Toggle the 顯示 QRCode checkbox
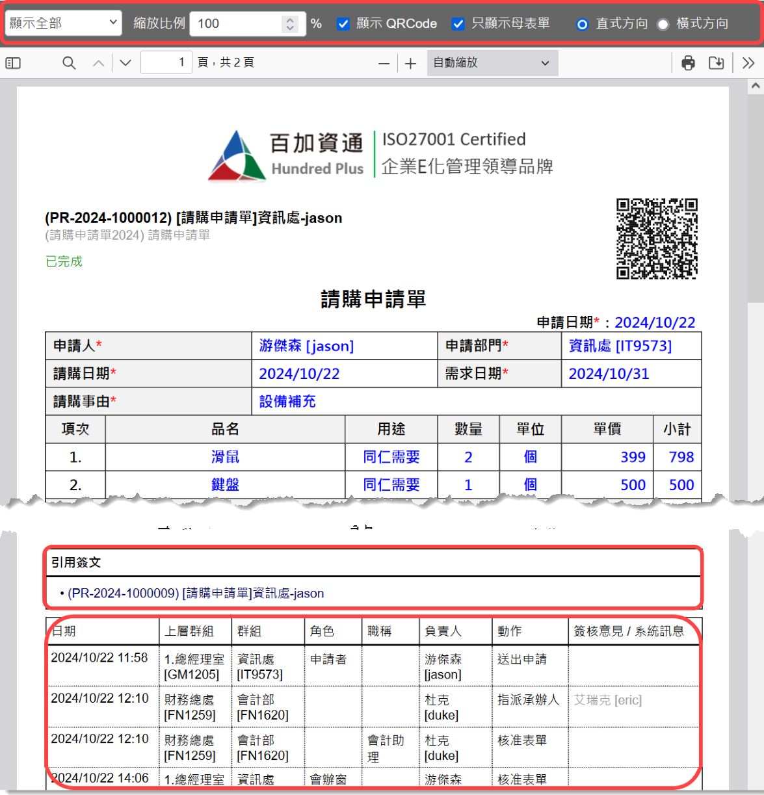The height and width of the screenshot is (795, 764). [343, 24]
